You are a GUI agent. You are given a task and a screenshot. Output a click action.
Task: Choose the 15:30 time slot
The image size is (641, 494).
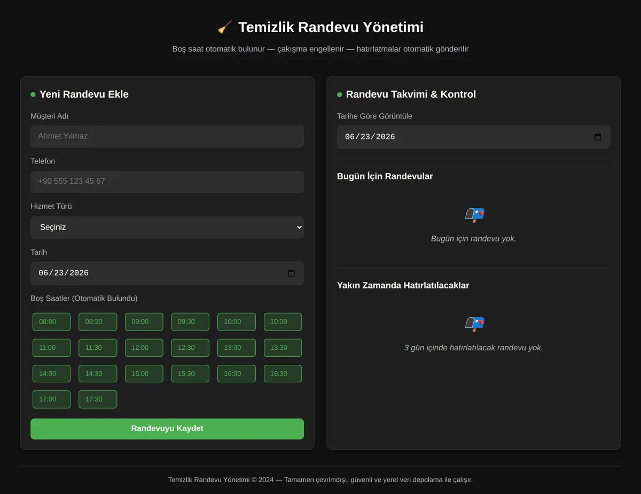tap(190, 374)
